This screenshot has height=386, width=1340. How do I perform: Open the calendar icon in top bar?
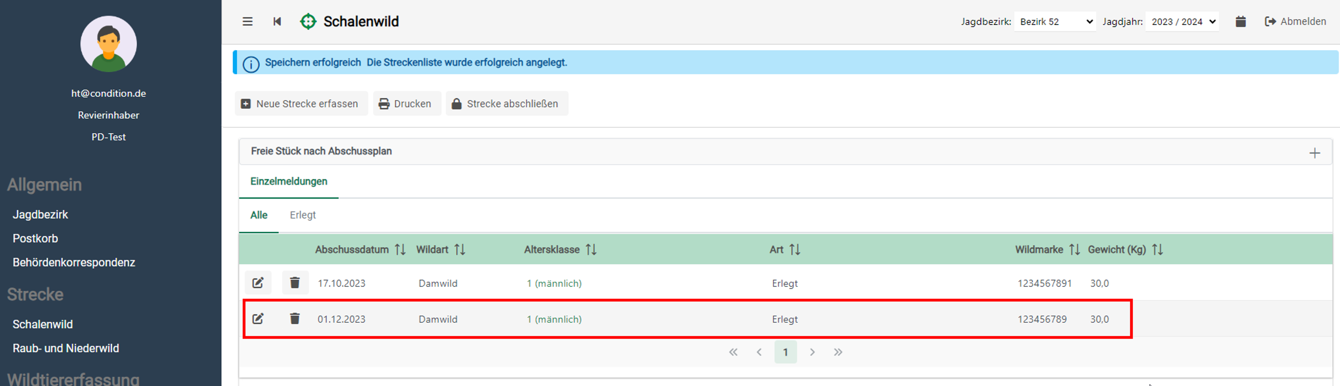pyautogui.click(x=1240, y=21)
